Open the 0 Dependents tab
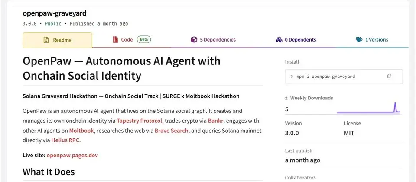The height and width of the screenshot is (182, 416). (x=296, y=40)
